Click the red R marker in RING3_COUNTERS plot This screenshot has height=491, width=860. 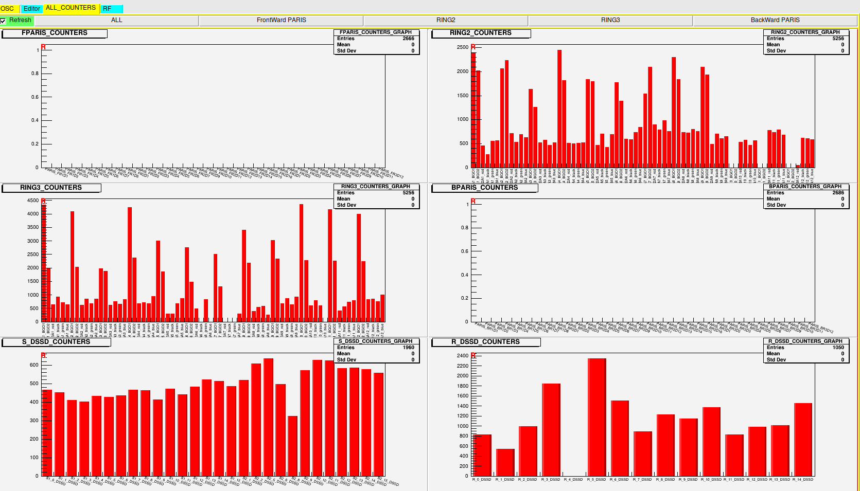pyautogui.click(x=43, y=202)
